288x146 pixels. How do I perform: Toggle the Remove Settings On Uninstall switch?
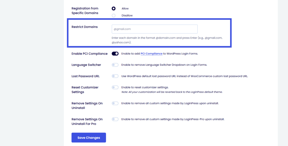(115, 103)
